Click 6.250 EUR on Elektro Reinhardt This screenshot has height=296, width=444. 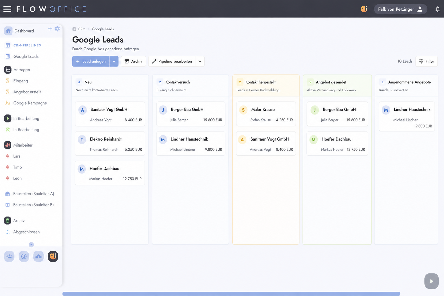(x=133, y=149)
